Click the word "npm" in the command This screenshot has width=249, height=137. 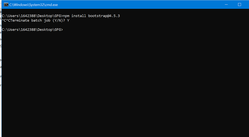click(66, 16)
